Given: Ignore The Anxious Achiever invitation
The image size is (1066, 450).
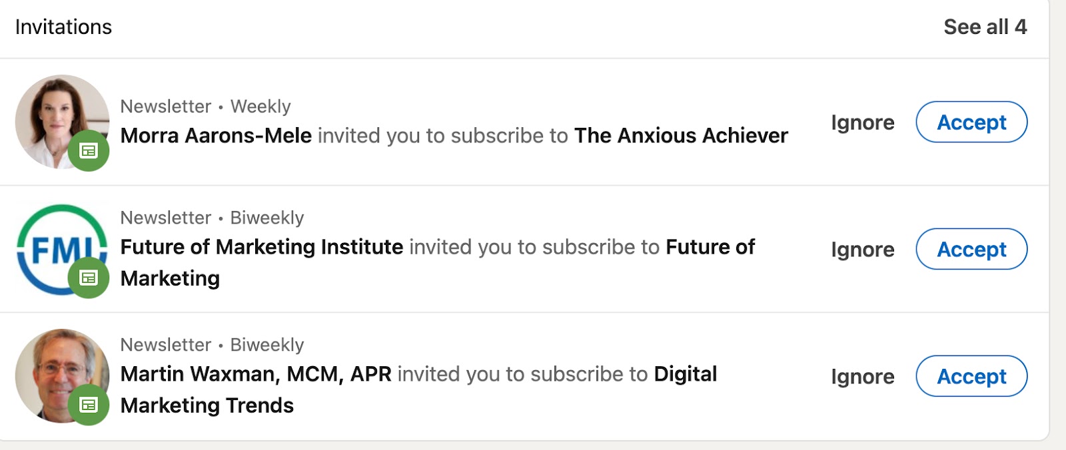Looking at the screenshot, I should tap(862, 122).
